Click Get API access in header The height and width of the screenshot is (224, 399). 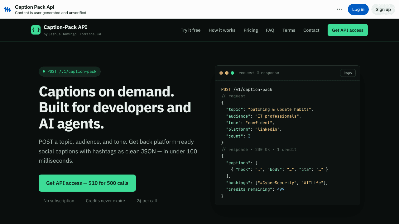[348, 30]
